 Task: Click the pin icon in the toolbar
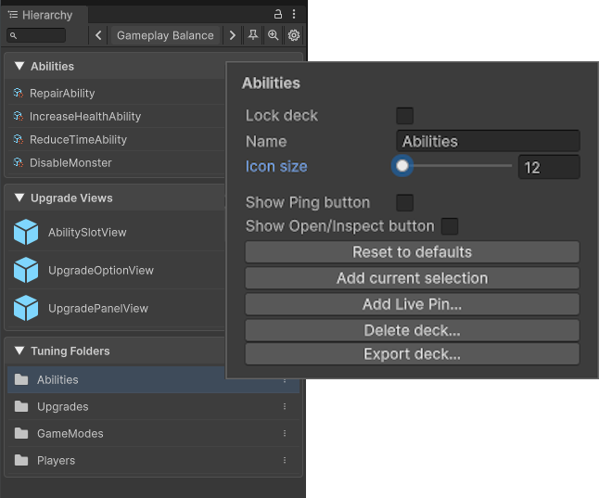pos(253,35)
